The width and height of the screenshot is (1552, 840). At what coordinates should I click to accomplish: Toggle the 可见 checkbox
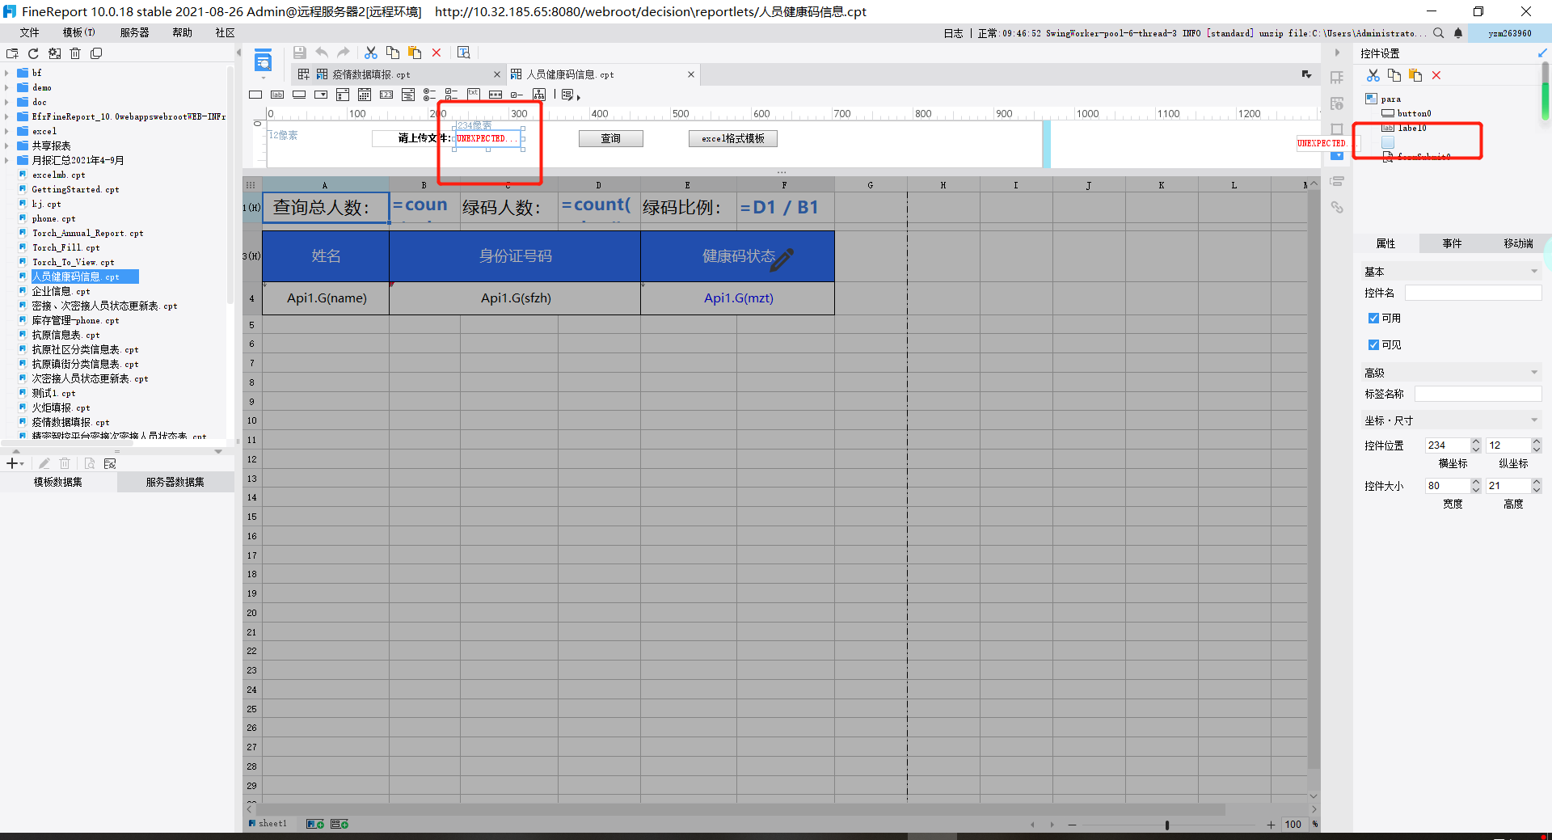tap(1373, 344)
